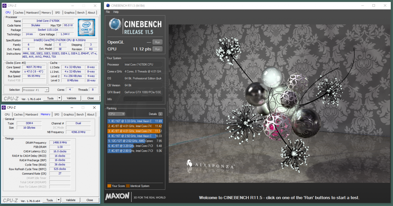Select ranking row 7, 4C/8T @ 2.80 GHz
Image resolution: width=393 pixels, height=206 pixels.
pos(135,151)
